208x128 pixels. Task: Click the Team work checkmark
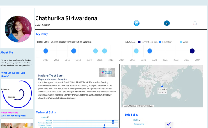coord(169,124)
